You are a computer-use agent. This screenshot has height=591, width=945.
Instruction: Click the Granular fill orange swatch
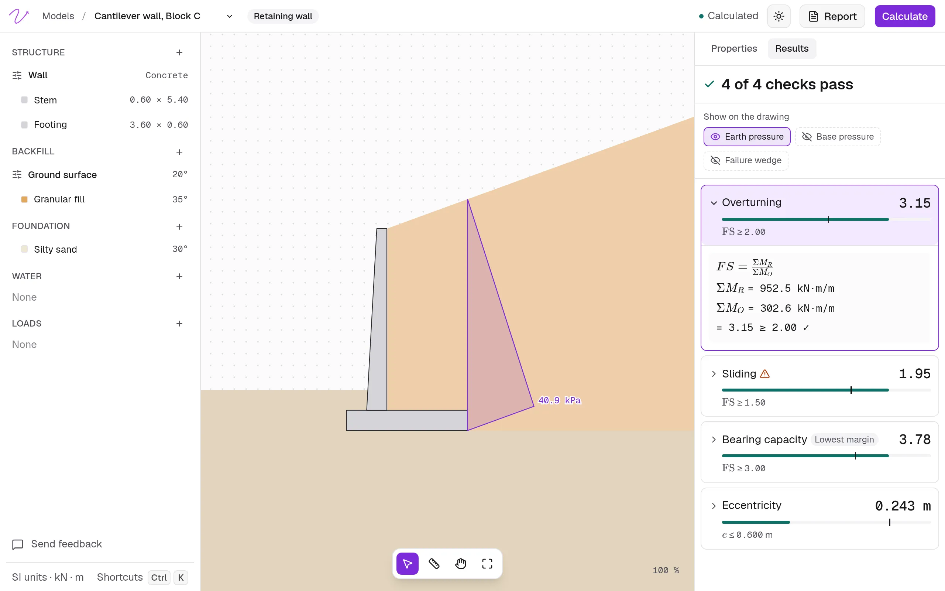click(x=24, y=199)
